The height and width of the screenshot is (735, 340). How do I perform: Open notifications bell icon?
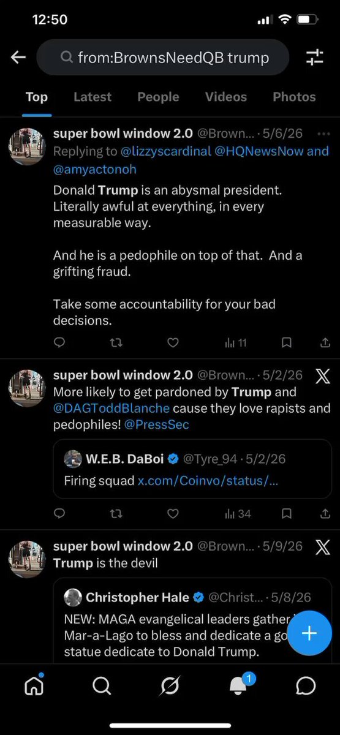238,685
